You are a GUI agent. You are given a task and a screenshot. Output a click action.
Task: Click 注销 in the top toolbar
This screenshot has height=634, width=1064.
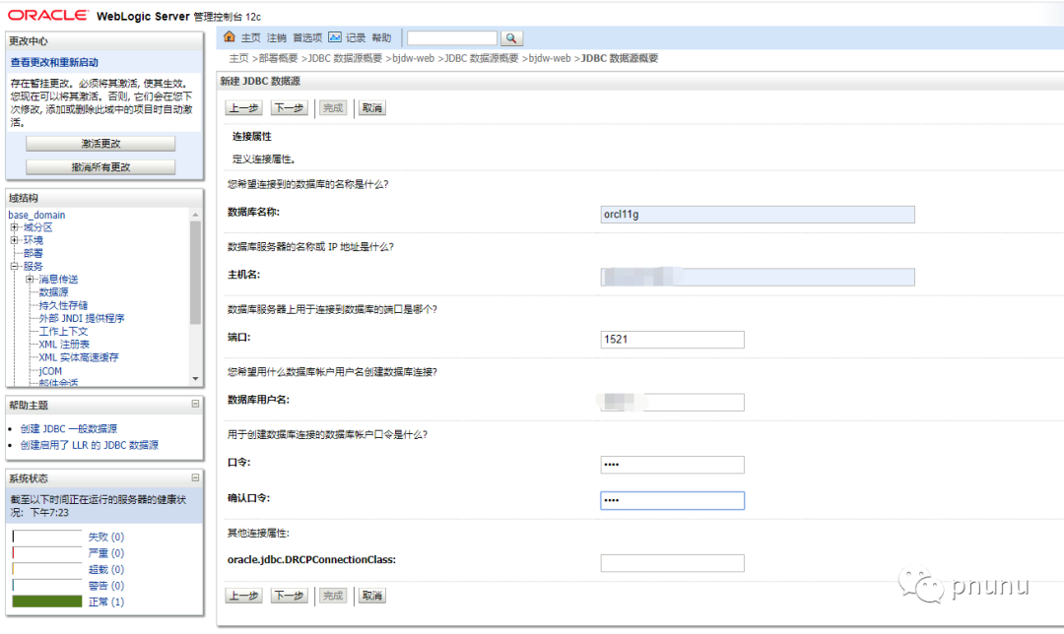[x=277, y=38]
